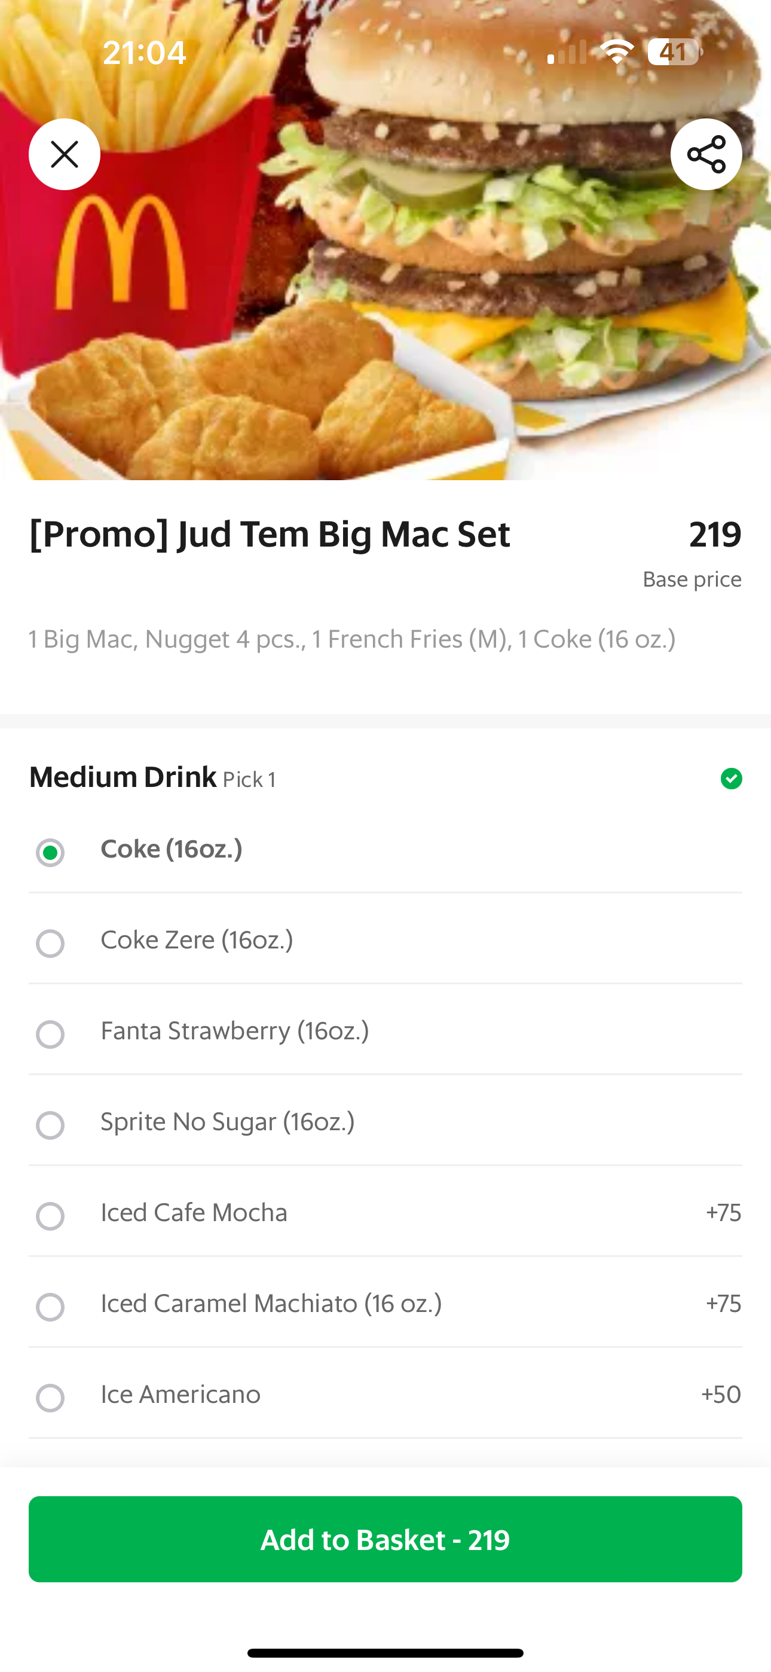771x1672 pixels.
Task: Tap the Jud Tem Big Mac Set title
Action: (270, 534)
